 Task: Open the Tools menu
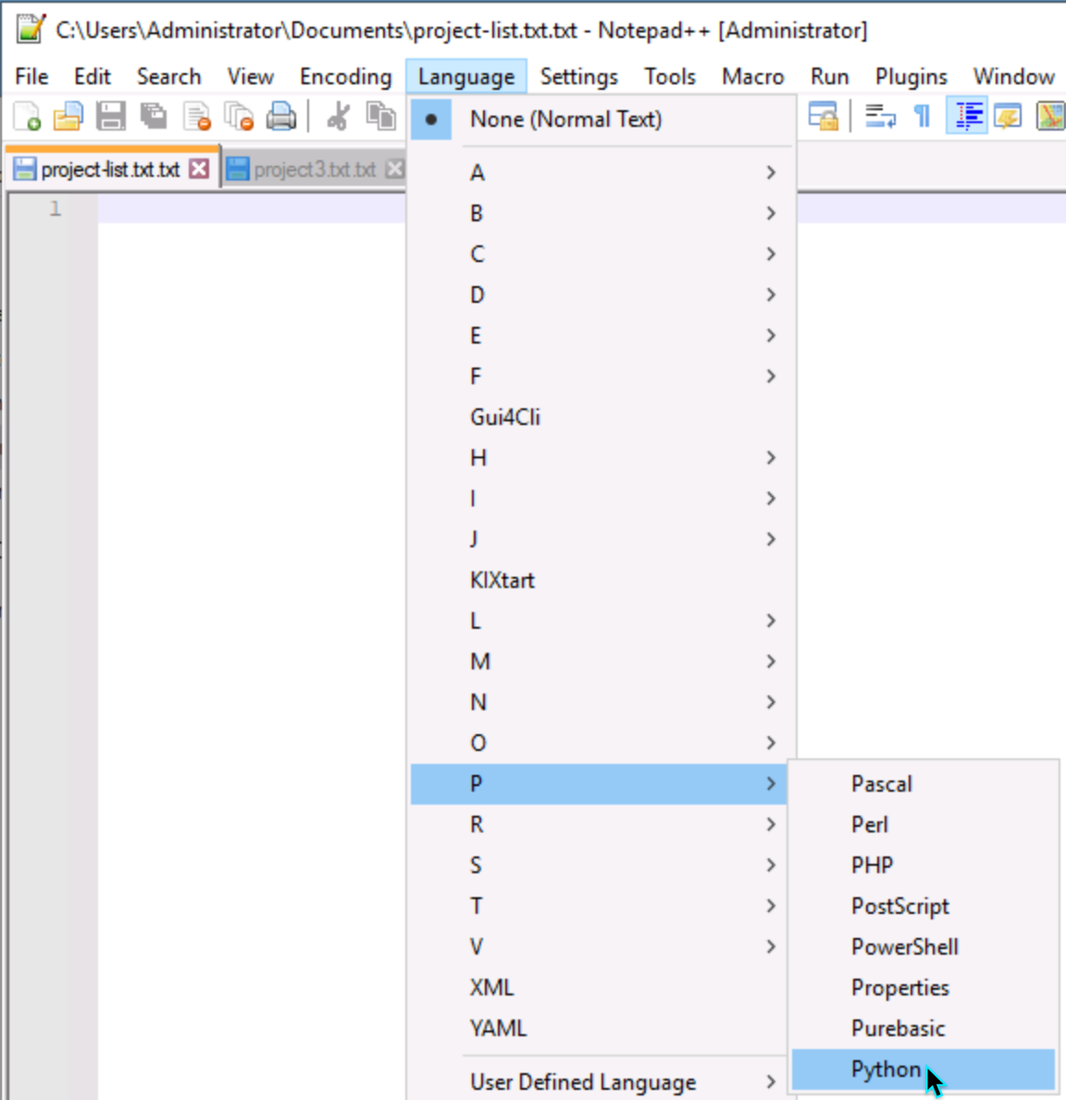point(670,77)
